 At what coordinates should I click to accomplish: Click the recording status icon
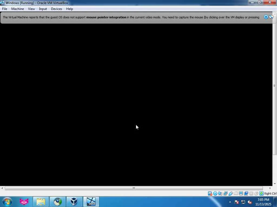tap(246, 194)
